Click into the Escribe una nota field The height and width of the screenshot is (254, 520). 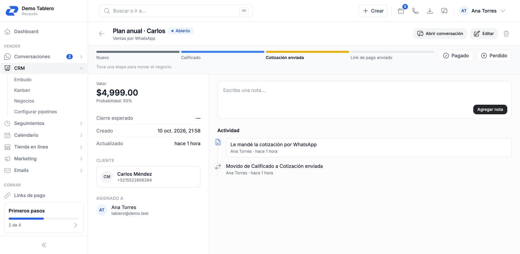point(365,100)
